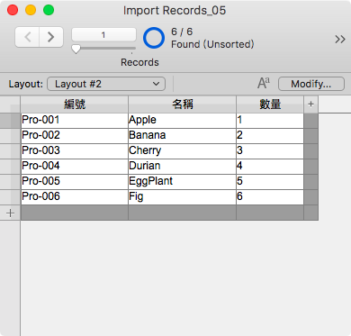The image size is (351, 336).
Task: Click quantity cell in Cherry row
Action: point(270,150)
